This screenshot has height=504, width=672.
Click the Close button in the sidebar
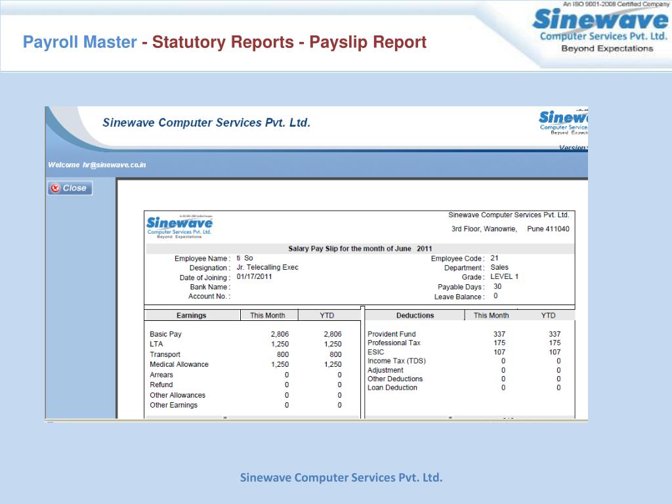point(70,188)
